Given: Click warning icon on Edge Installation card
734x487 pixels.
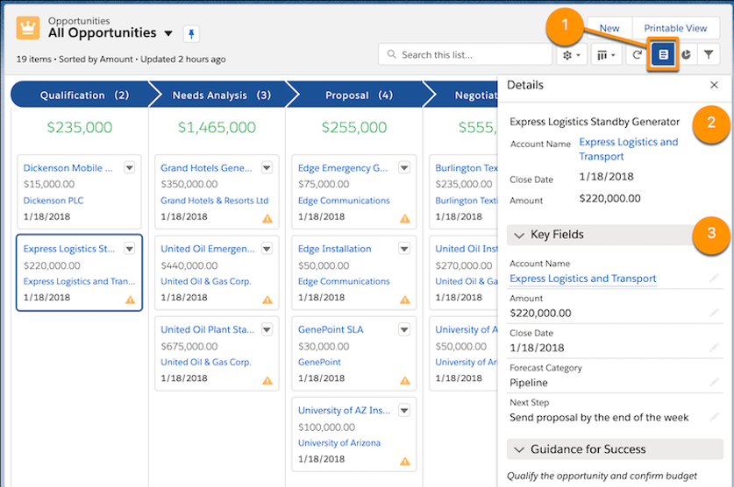Looking at the screenshot, I should (x=405, y=300).
